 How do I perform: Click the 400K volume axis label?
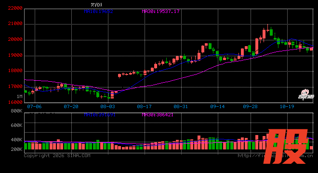tap(17, 140)
